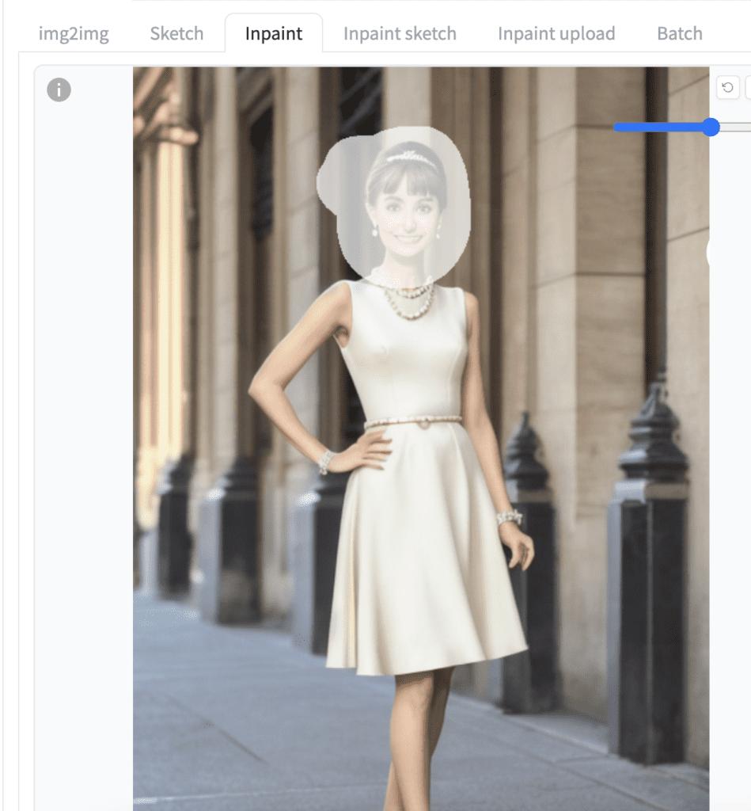This screenshot has height=811, width=751.
Task: Click the belt on the white dress
Action: pyautogui.click(x=413, y=422)
